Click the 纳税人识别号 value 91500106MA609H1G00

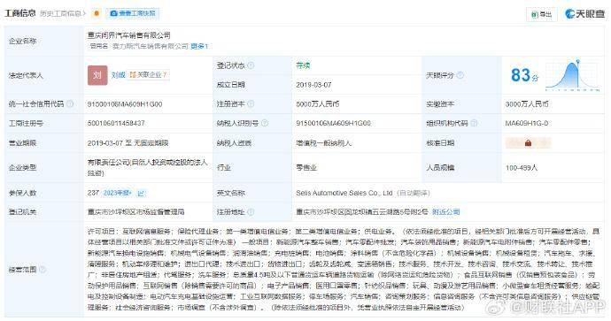click(333, 123)
